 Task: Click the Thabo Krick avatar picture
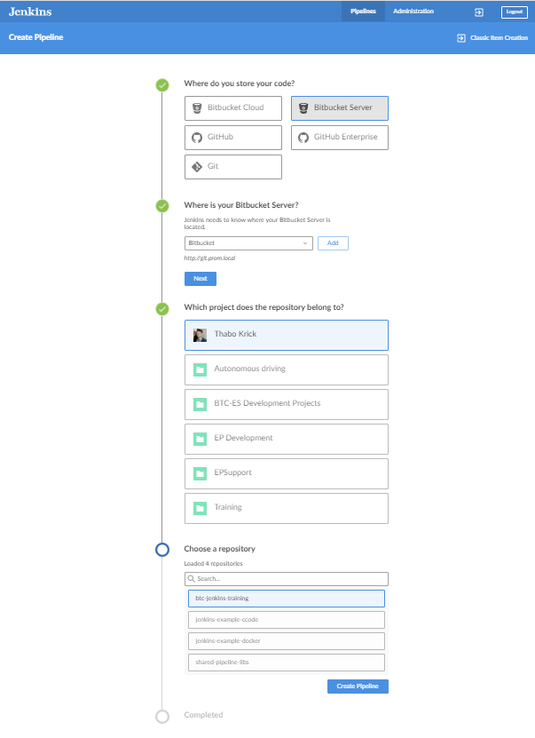(201, 335)
